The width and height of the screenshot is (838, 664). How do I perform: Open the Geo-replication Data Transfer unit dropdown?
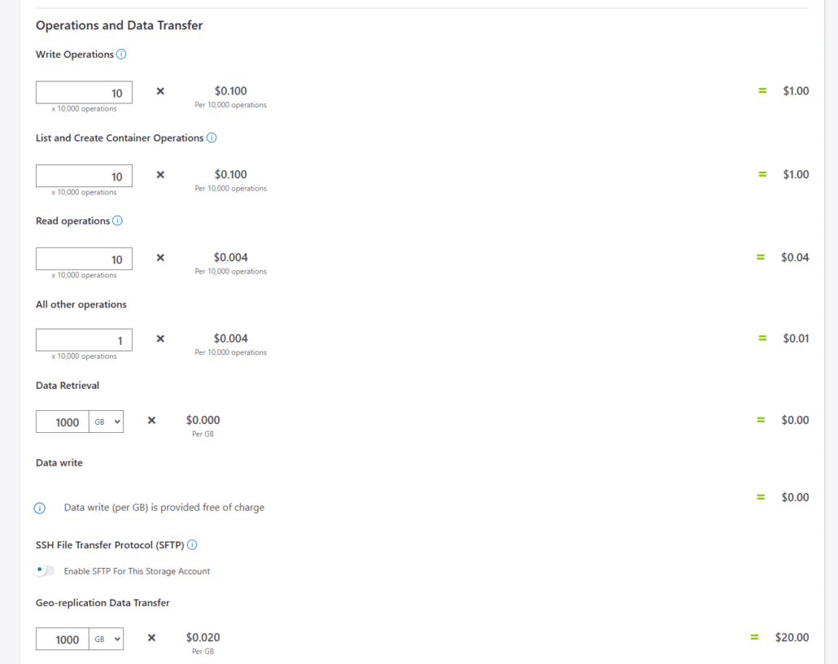107,639
